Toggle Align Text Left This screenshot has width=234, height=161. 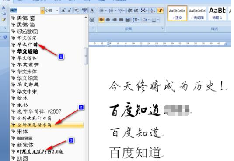tap(101, 20)
